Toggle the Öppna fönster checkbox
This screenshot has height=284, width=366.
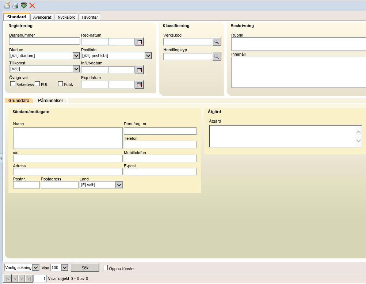pos(106,268)
